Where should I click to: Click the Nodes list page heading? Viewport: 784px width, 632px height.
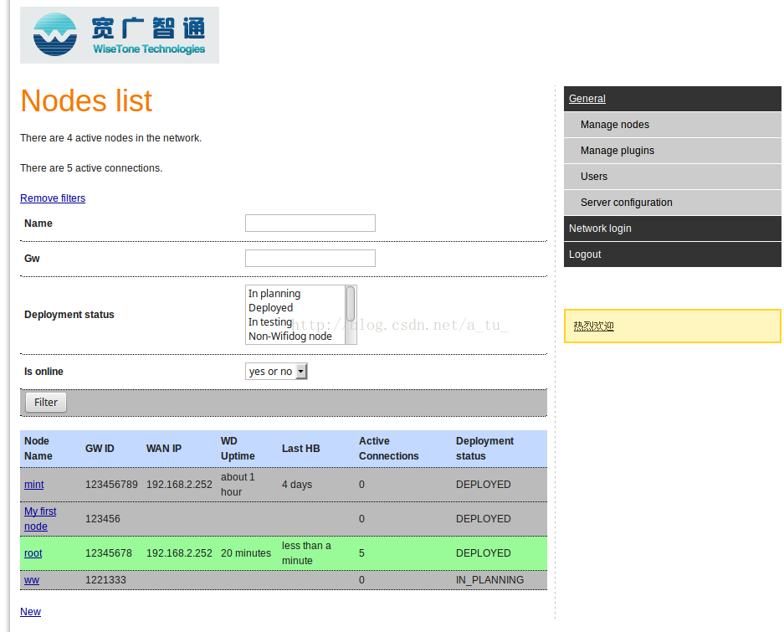(x=86, y=100)
